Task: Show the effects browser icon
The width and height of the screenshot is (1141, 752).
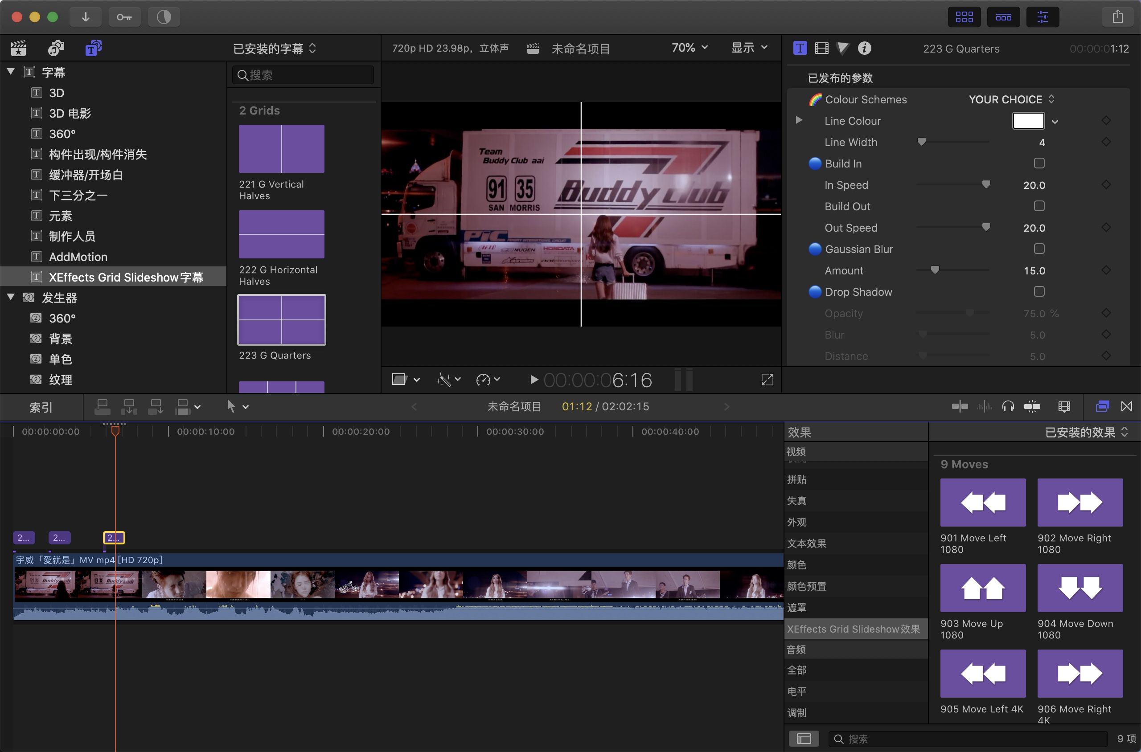Action: pos(1102,407)
